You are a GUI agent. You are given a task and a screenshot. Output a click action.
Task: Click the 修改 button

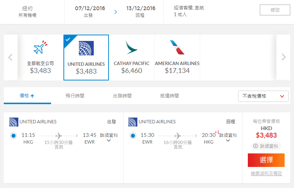pyautogui.click(x=275, y=10)
